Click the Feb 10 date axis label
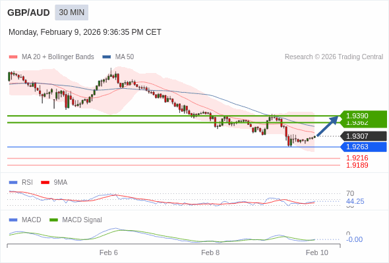Viewport: 389px width, 263px height. click(317, 253)
